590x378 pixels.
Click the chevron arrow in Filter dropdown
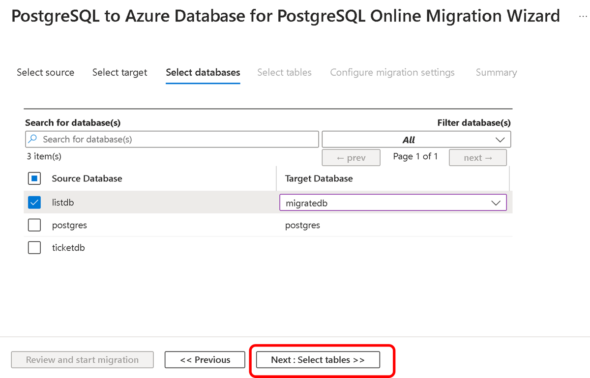500,140
